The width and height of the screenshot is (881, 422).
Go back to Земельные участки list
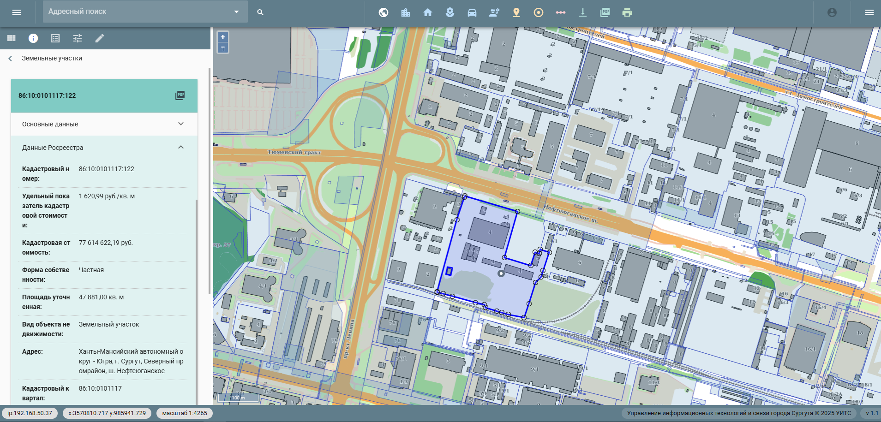(x=11, y=59)
